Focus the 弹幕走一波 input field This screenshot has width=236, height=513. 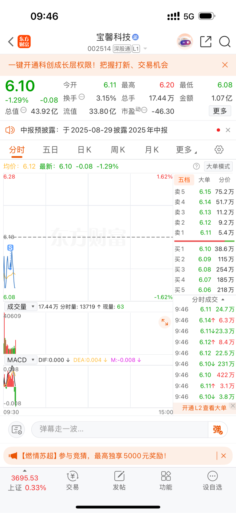(x=120, y=429)
